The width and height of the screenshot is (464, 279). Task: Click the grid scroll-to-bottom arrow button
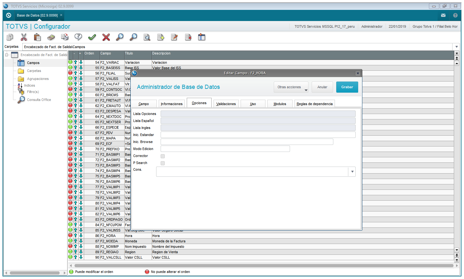point(457,260)
